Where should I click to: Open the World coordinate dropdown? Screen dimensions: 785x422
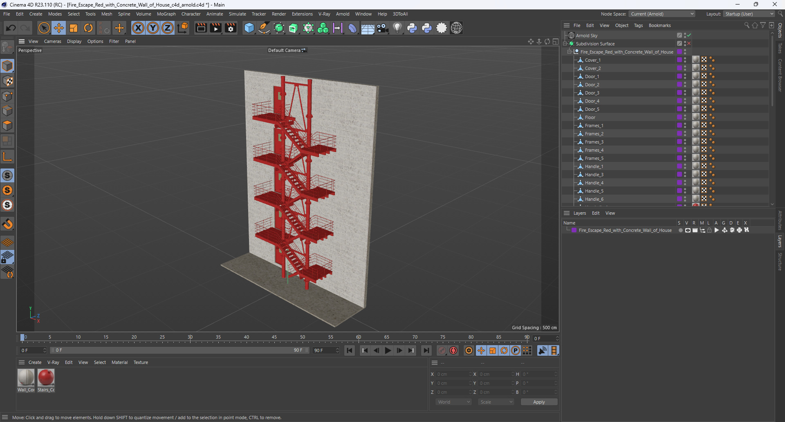(453, 402)
